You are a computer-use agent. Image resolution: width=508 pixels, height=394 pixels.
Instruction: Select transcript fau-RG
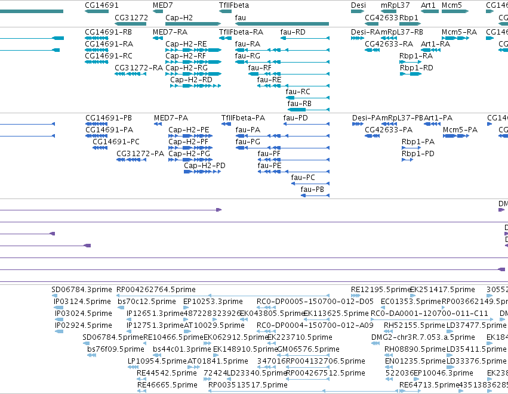point(282,62)
